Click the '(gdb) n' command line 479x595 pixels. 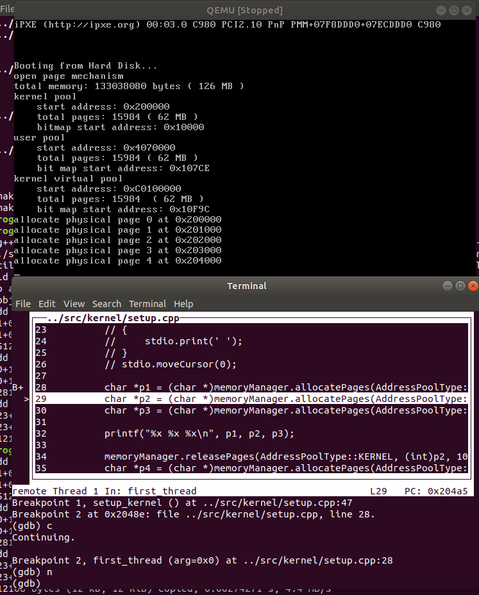tap(32, 572)
